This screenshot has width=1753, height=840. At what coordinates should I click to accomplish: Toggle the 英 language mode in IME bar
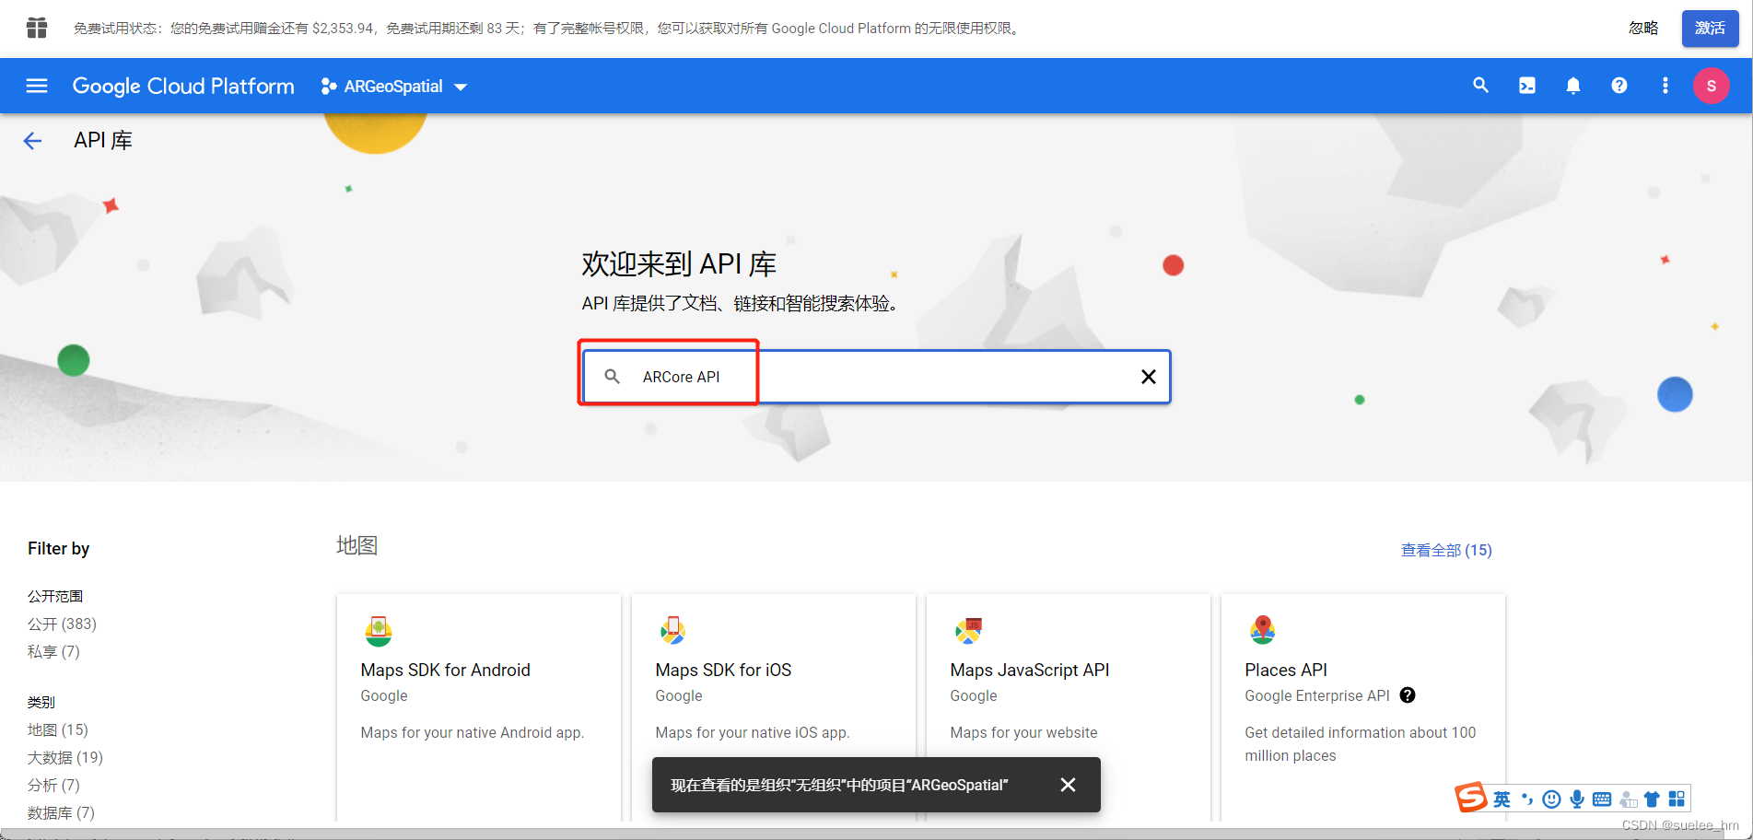coord(1502,799)
